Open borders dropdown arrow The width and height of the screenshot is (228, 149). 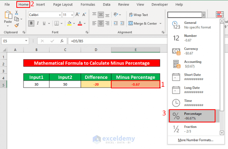[62, 23]
